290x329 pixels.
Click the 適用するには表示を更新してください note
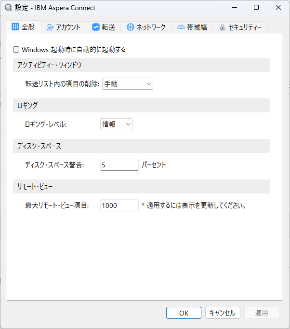click(194, 205)
